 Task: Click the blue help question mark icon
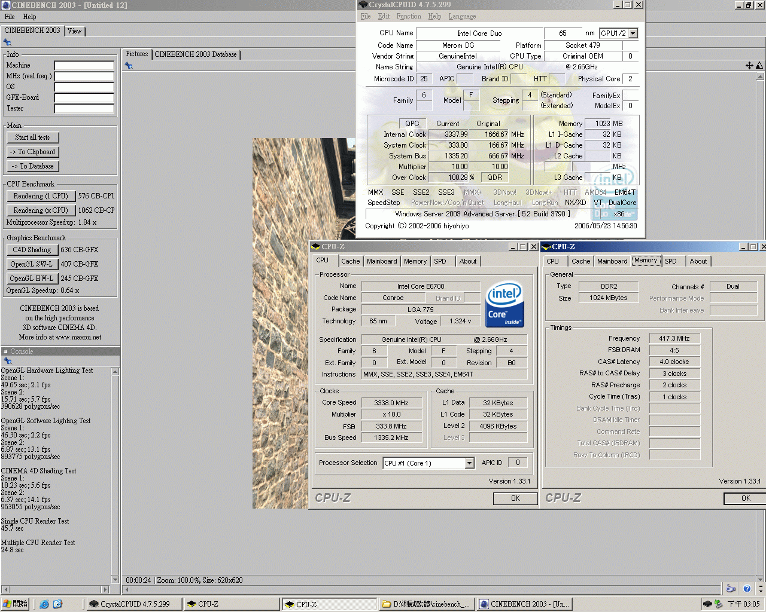pos(747,589)
